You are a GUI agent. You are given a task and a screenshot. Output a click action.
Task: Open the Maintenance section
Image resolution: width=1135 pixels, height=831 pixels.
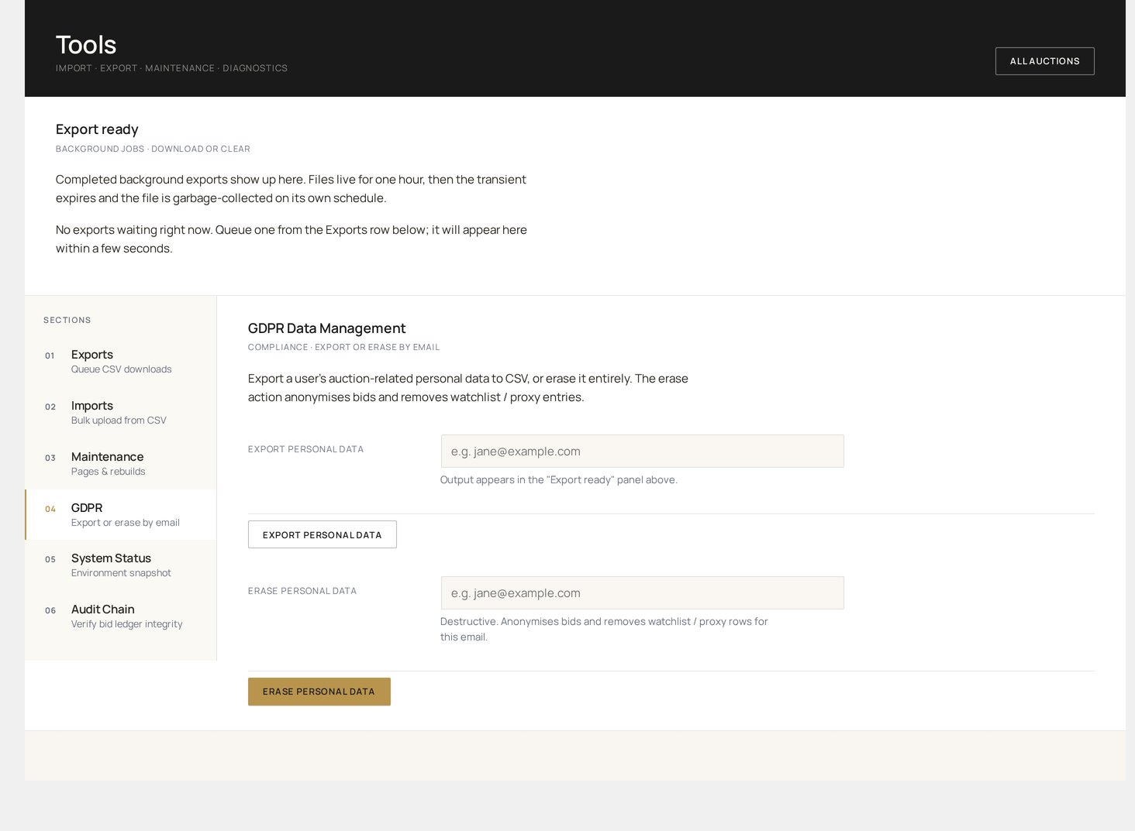[x=121, y=464]
